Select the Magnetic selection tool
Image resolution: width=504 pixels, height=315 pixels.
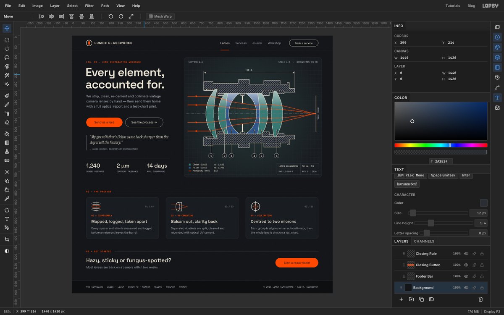7,66
